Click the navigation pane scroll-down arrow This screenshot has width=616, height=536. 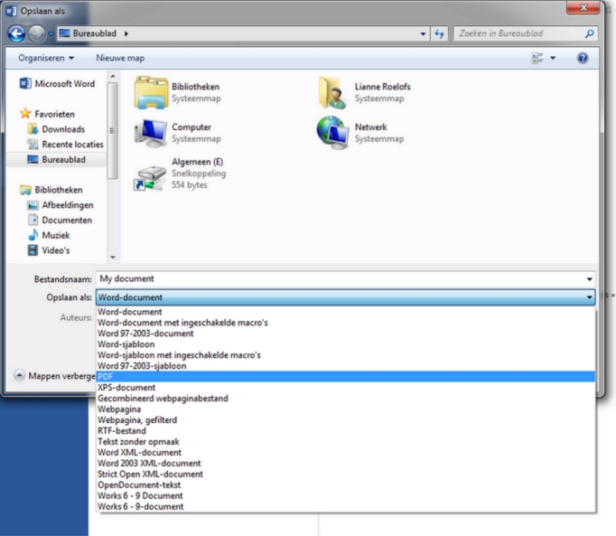click(x=113, y=258)
